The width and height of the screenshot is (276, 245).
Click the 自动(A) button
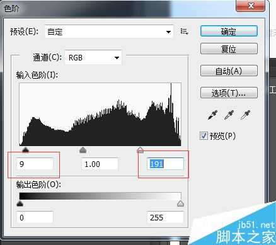(x=229, y=71)
